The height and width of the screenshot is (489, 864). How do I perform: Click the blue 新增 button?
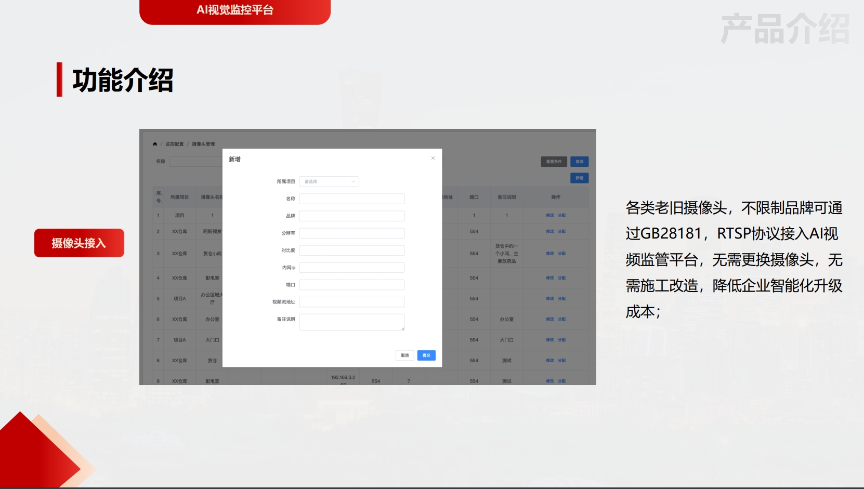(579, 178)
